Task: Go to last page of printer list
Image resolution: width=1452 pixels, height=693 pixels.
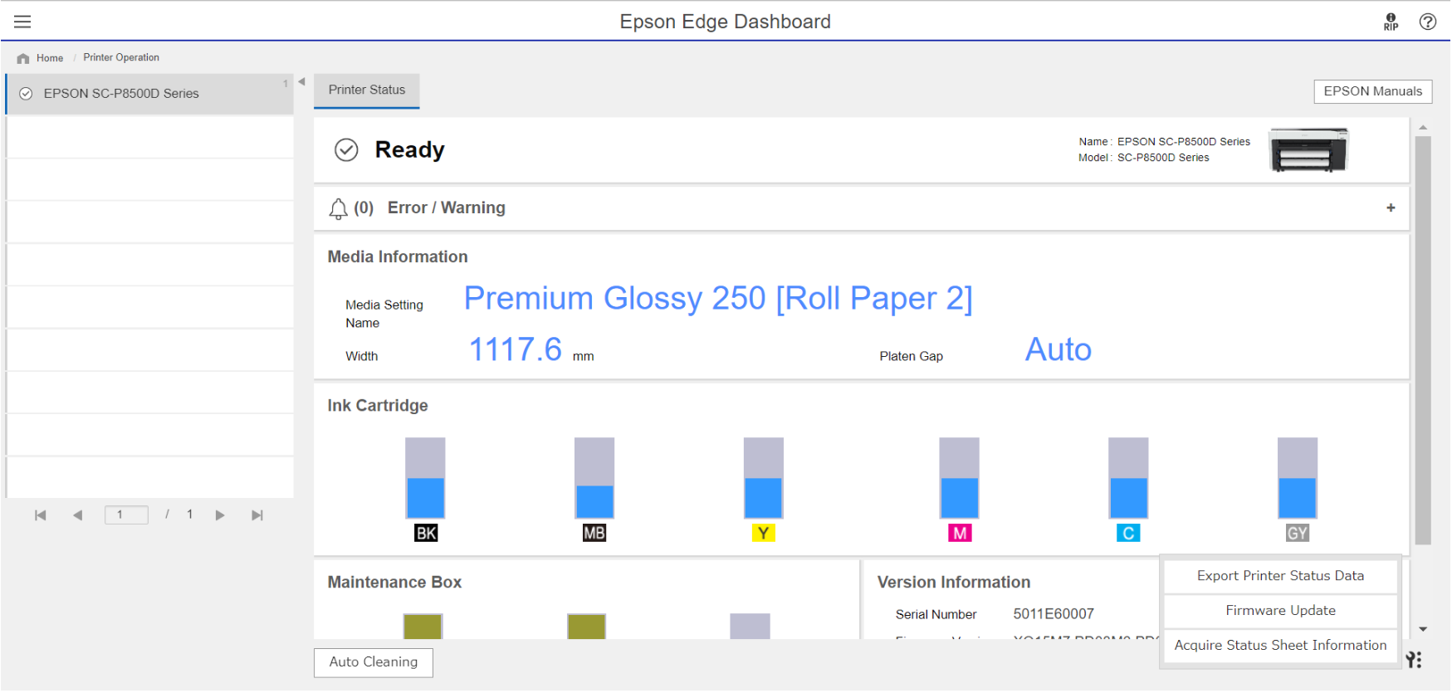Action: [x=257, y=516]
